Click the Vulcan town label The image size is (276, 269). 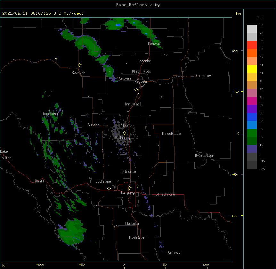(174, 253)
